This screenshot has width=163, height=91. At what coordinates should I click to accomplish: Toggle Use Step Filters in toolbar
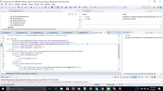point(49,7)
